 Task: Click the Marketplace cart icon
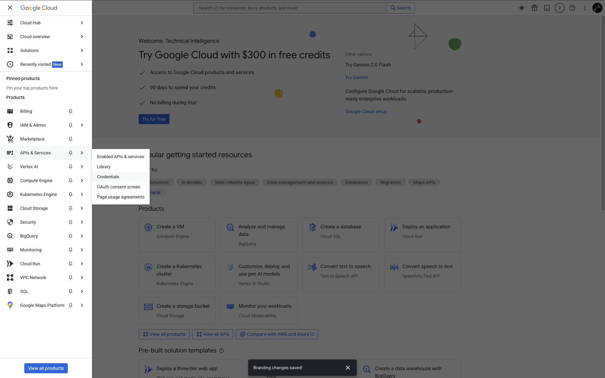tap(10, 139)
